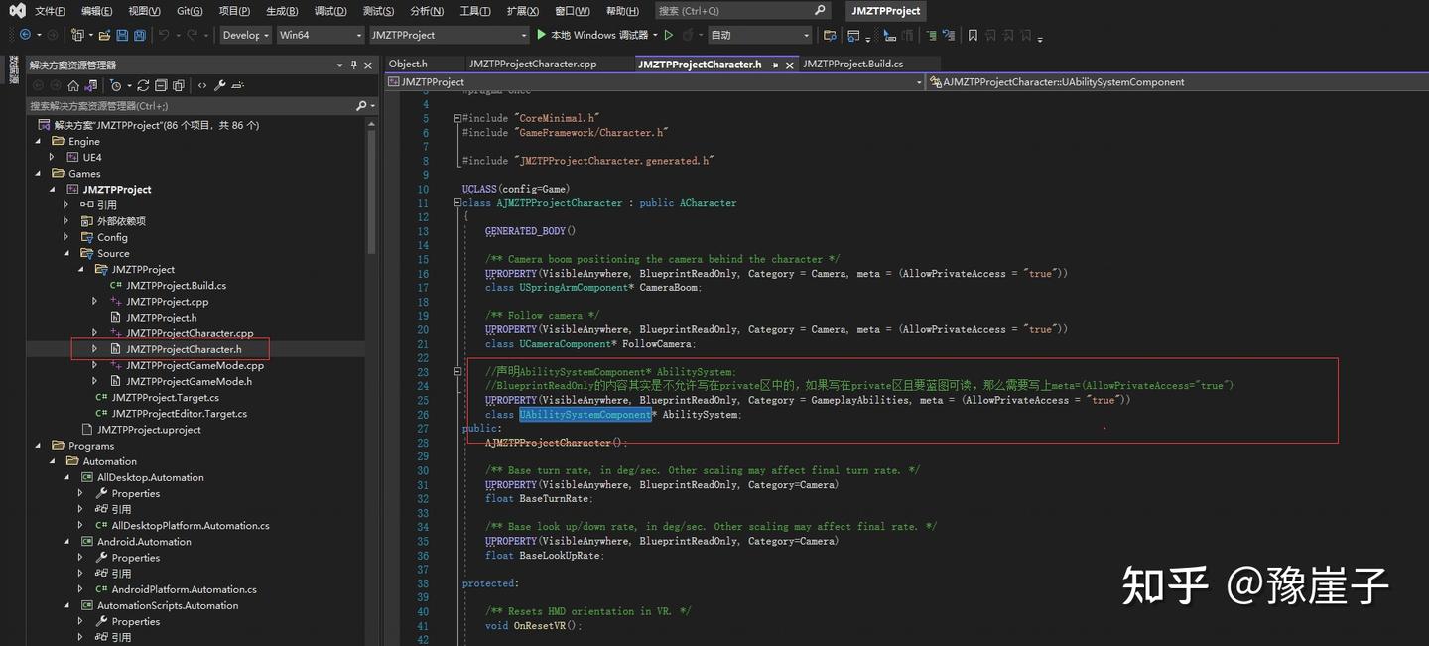Switch views with the Solution Explorer VS icon
1429x646 pixels.
[x=91, y=86]
